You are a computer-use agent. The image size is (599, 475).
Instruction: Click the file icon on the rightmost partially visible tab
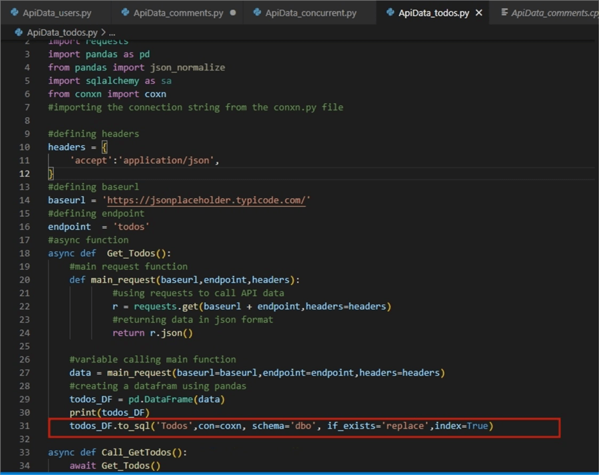point(504,11)
